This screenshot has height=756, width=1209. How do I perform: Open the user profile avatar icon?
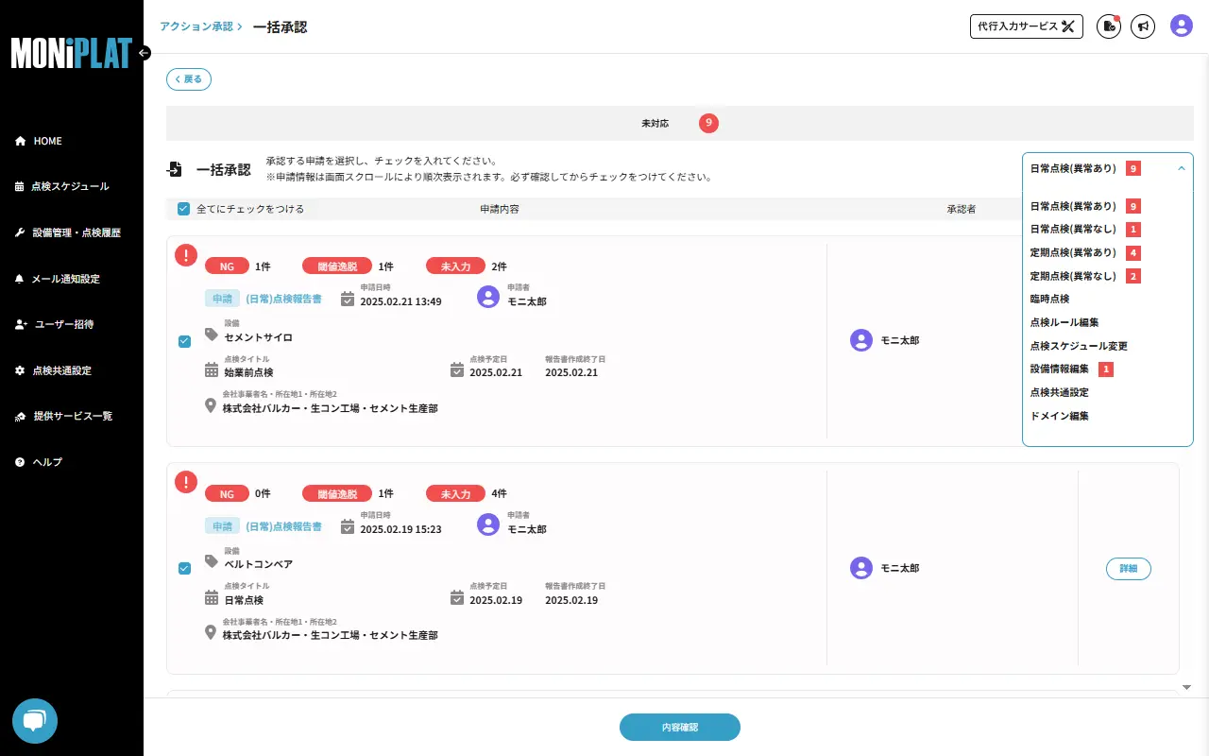pos(1181,26)
